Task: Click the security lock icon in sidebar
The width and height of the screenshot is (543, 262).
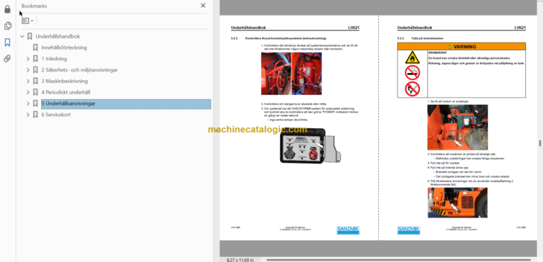Action: click(7, 9)
